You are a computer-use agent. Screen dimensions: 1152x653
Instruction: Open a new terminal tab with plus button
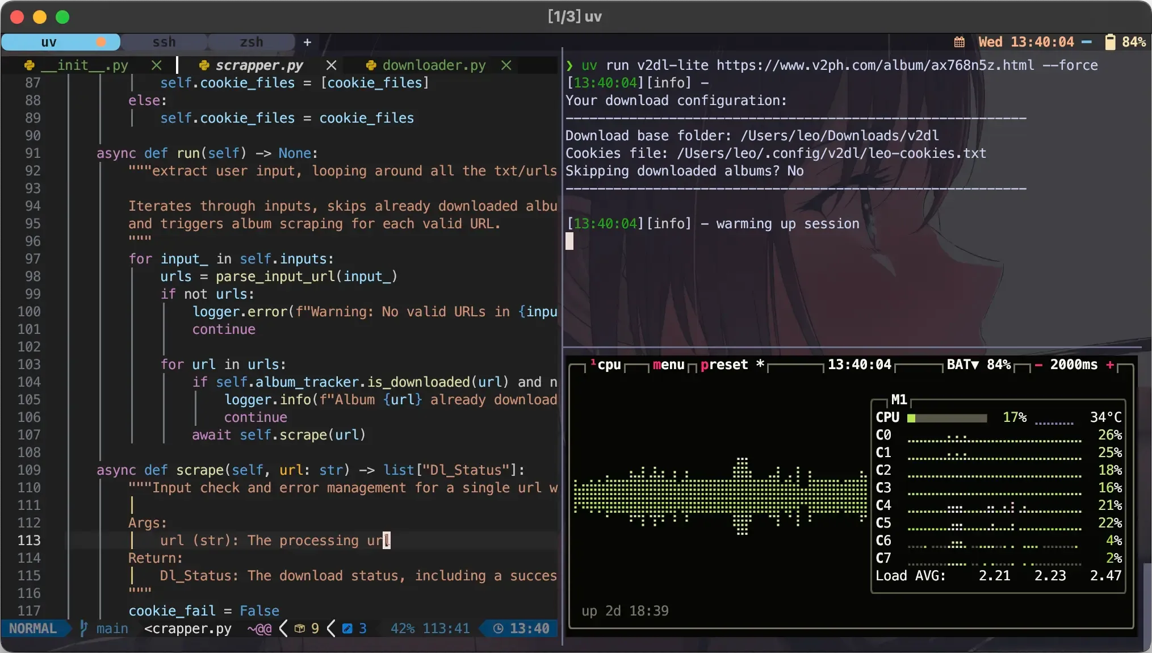coord(307,42)
